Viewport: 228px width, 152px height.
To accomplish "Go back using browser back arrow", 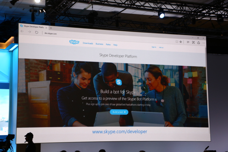I will point(22,31).
